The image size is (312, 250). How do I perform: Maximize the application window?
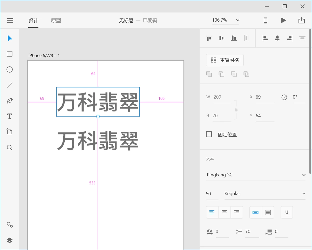pos(284,7)
